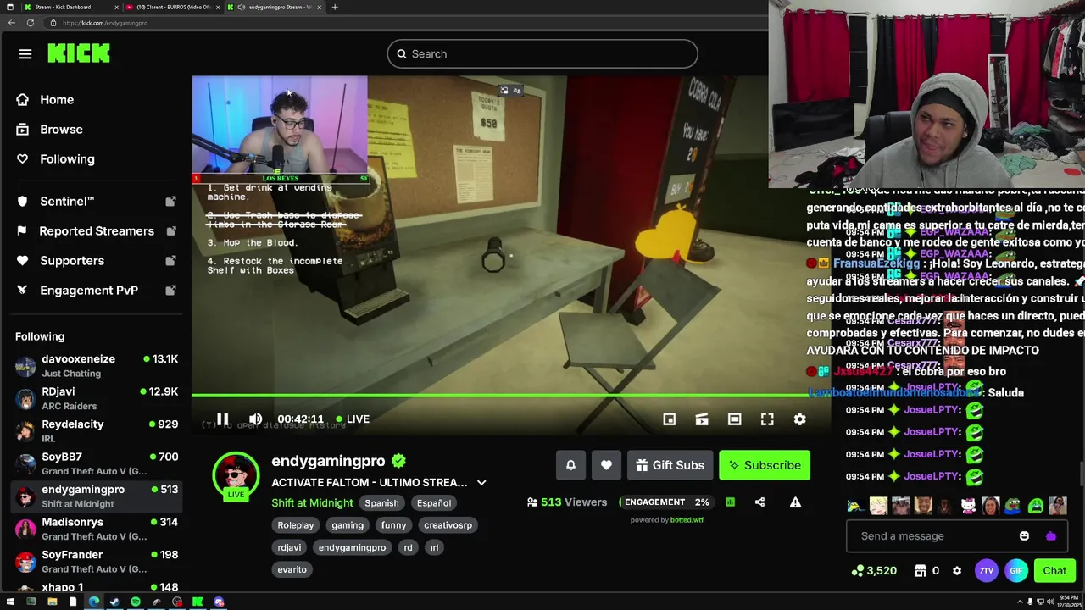The height and width of the screenshot is (610, 1085).
Task: Enter fullscreen in the video player
Action: pyautogui.click(x=767, y=419)
